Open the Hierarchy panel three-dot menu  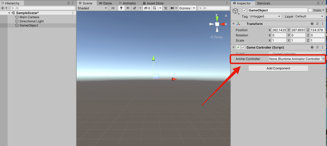pyautogui.click(x=73, y=3)
